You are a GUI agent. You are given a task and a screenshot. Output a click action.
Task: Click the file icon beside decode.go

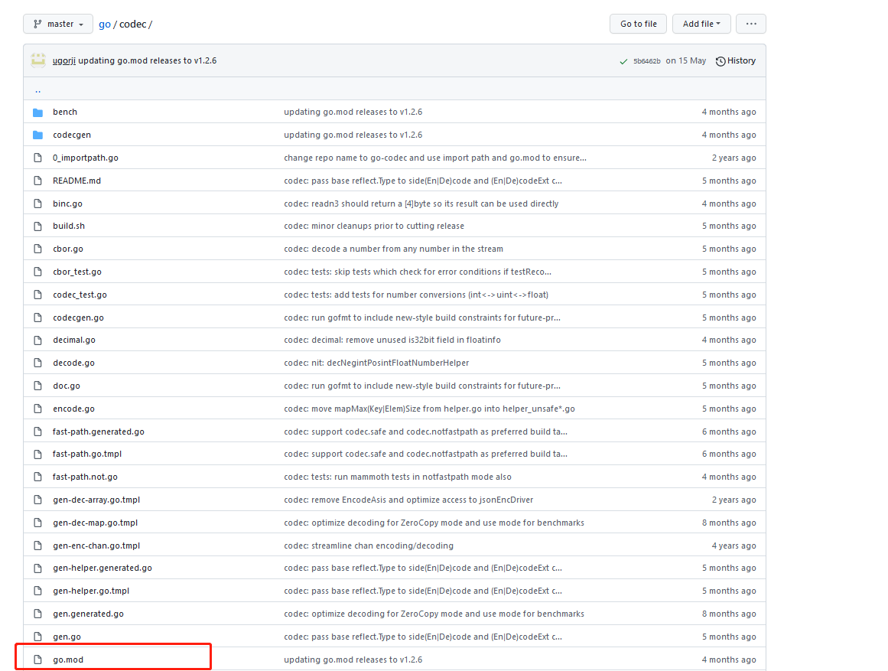[37, 363]
